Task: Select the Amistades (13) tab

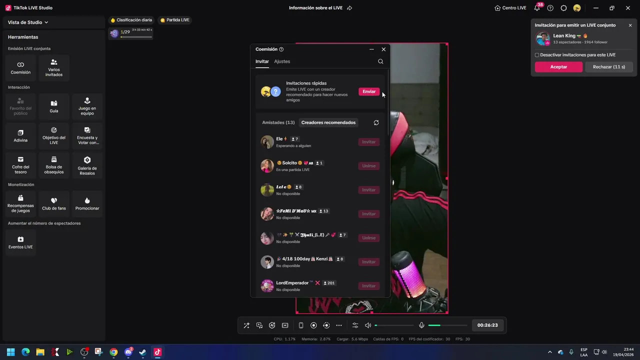Action: [278, 122]
